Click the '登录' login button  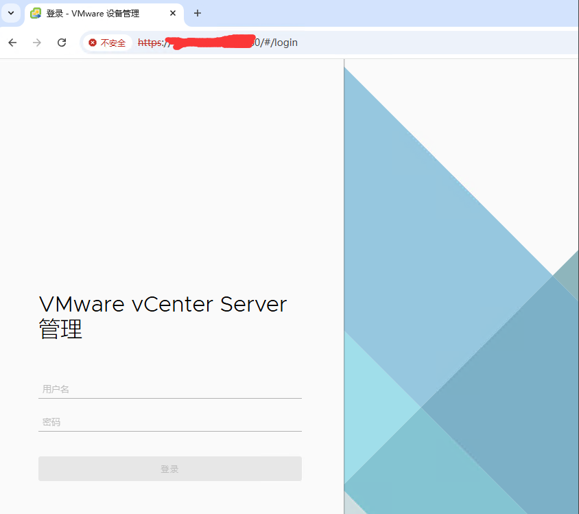(169, 468)
